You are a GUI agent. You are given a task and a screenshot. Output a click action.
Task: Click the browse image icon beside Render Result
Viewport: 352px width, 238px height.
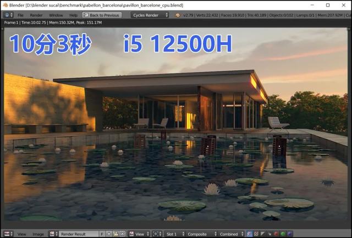[x=54, y=234]
